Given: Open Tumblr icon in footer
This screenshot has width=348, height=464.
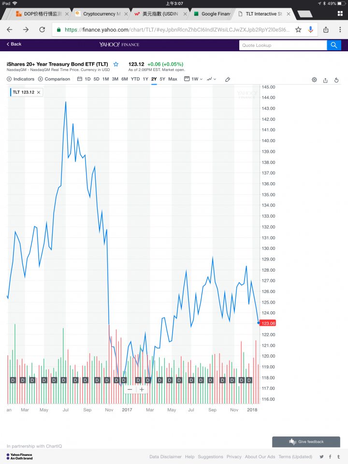Looking at the screenshot, I should coord(338,457).
